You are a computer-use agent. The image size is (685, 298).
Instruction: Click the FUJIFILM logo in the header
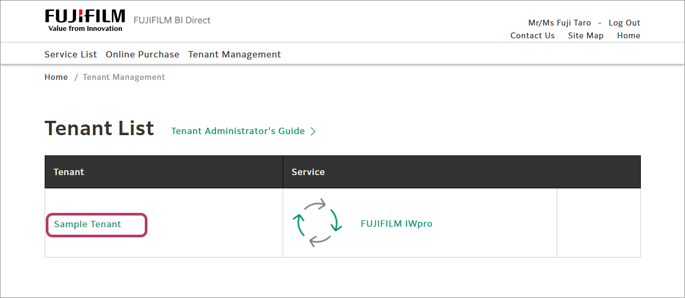point(85,20)
